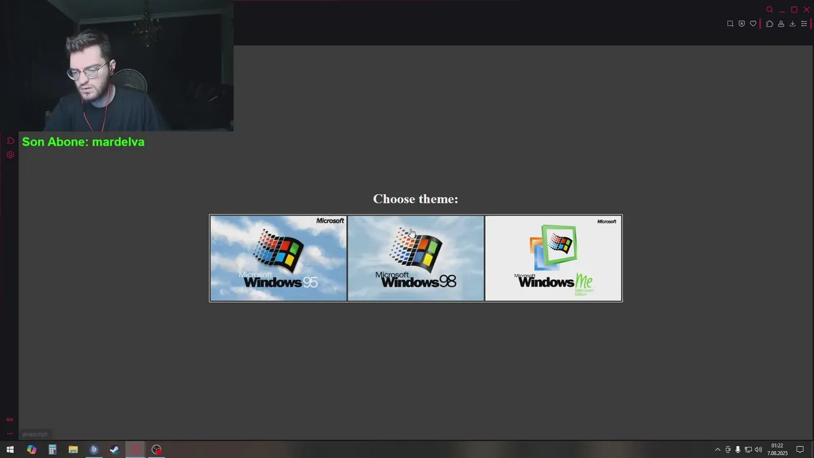
Task: Open Calculator from the taskbar
Action: click(x=52, y=450)
